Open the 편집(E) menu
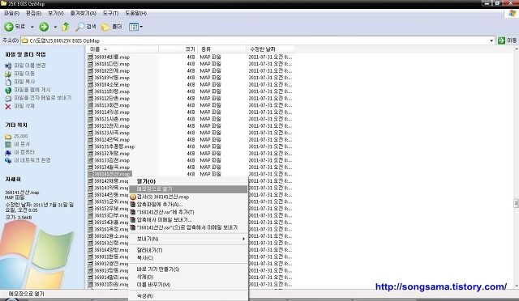 [x=33, y=13]
